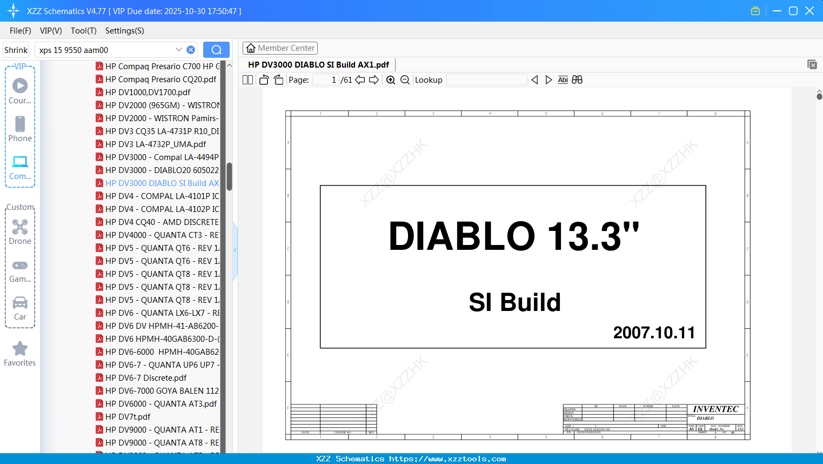This screenshot has height=464, width=823.
Task: Open HP DV4 CQ40 - AMD DISCRETE file
Action: click(x=157, y=222)
